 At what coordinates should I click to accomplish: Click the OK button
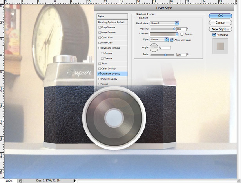220,16
